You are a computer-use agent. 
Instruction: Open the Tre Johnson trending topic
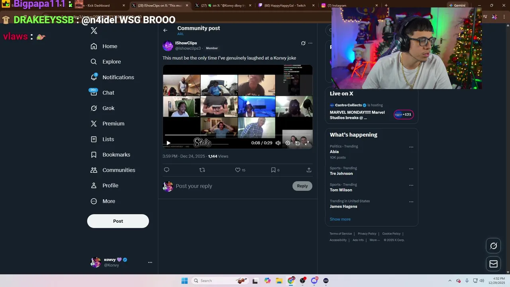pyautogui.click(x=341, y=174)
